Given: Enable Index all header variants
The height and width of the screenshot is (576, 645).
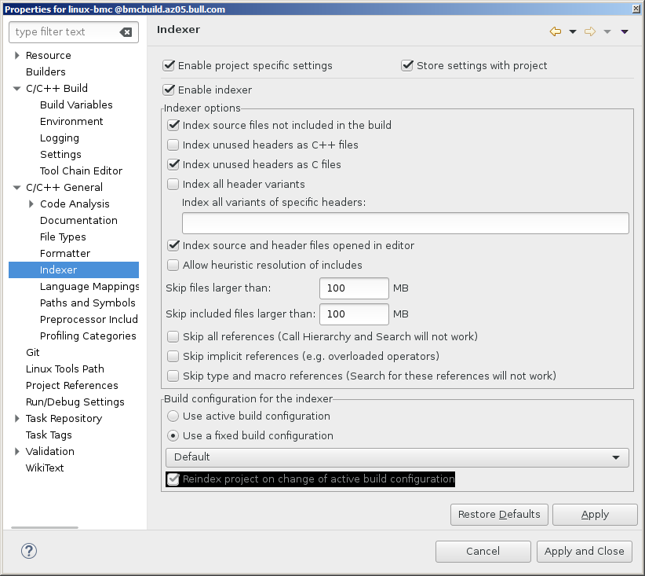Looking at the screenshot, I should pos(173,184).
